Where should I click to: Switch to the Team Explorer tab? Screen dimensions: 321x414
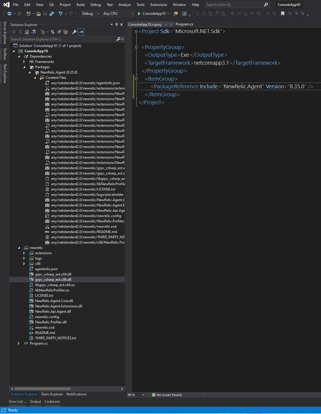click(x=52, y=394)
